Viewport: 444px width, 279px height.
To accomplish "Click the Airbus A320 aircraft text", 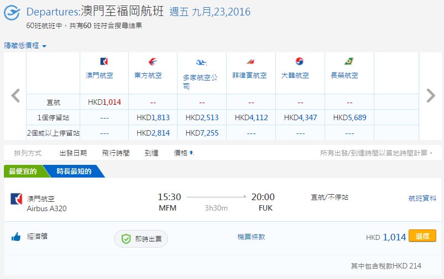I will point(46,208).
